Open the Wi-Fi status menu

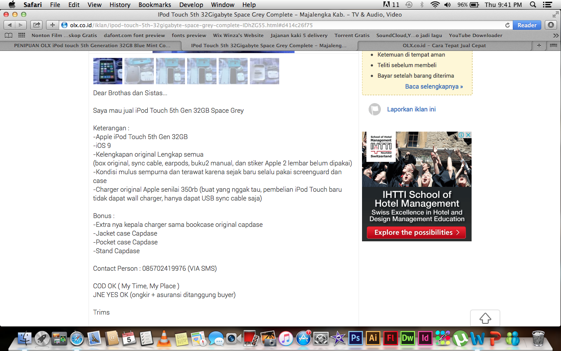(435, 5)
